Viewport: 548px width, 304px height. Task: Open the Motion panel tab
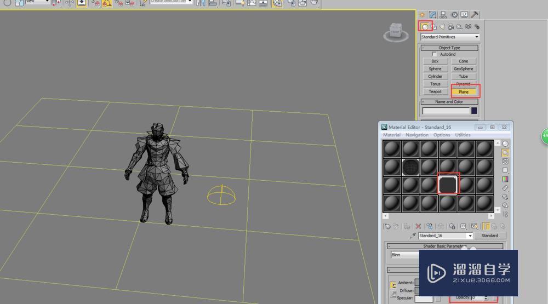[x=454, y=15]
